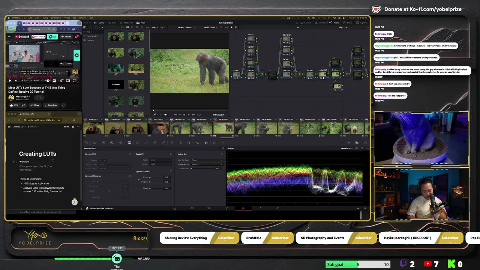Open the Bookmarks menu in Chrome menu bar
The height and width of the screenshot is (270, 480).
coord(56,18)
